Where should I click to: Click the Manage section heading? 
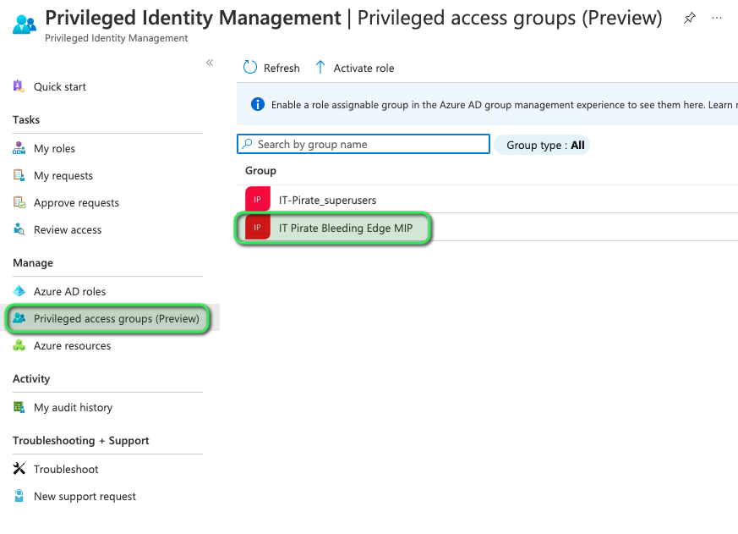pos(33,263)
